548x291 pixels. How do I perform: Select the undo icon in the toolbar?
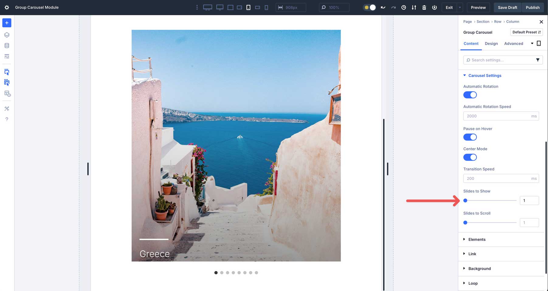(x=383, y=7)
